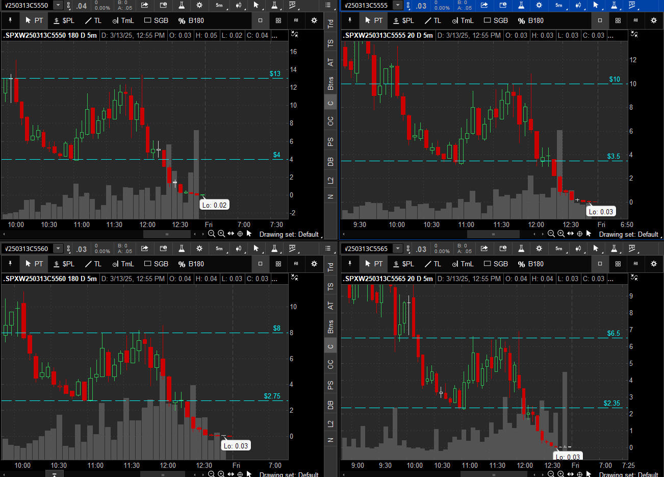664x477 pixels.
Task: Select the Trendline (TL) tool in C5550 toolbar
Action: (93, 20)
